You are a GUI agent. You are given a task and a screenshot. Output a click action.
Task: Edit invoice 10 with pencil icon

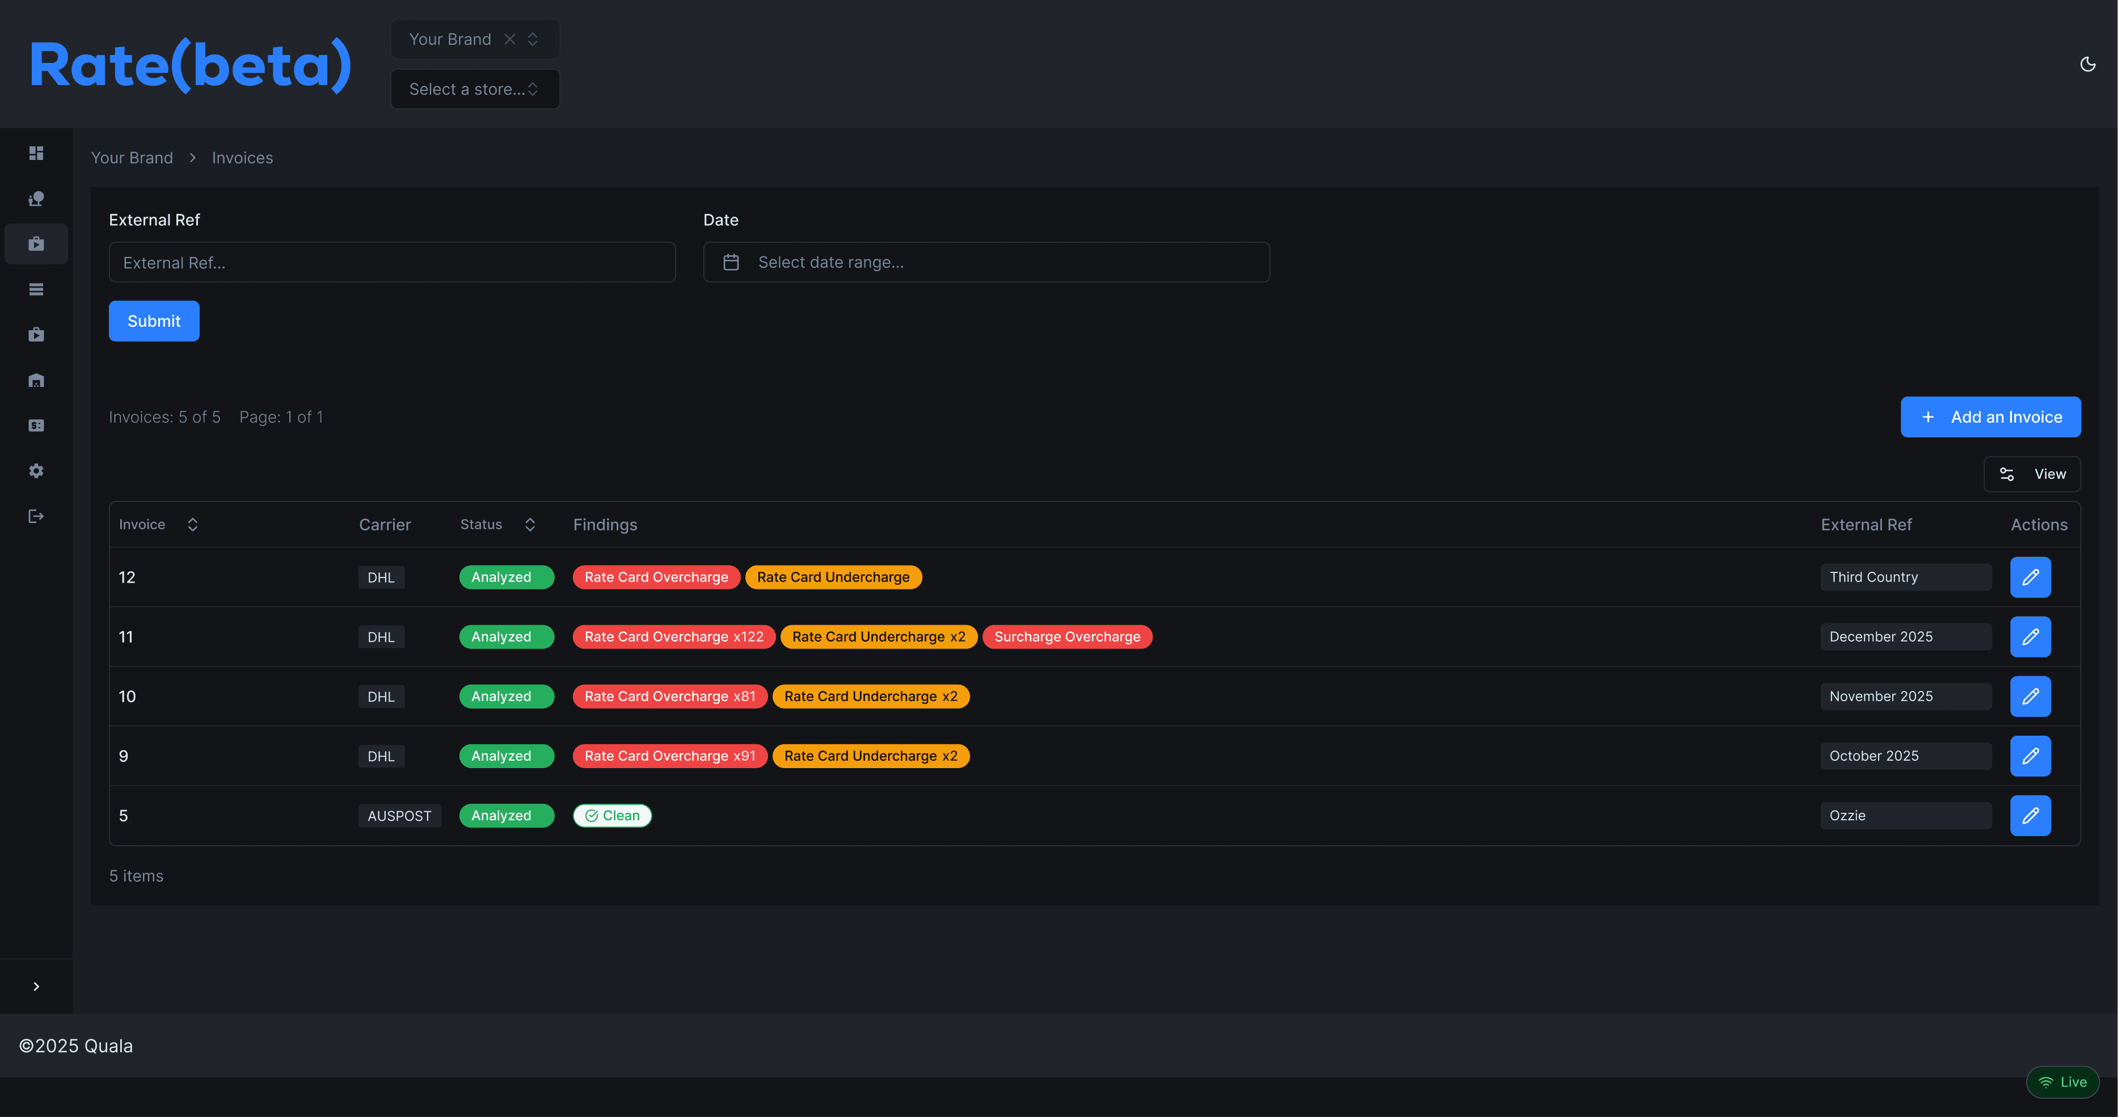[x=2030, y=697]
